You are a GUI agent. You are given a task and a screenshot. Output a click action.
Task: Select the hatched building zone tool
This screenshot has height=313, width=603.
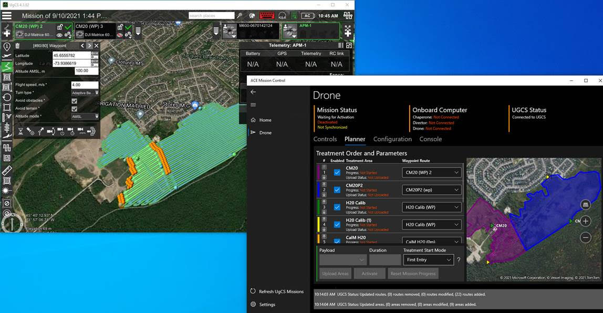(x=6, y=180)
